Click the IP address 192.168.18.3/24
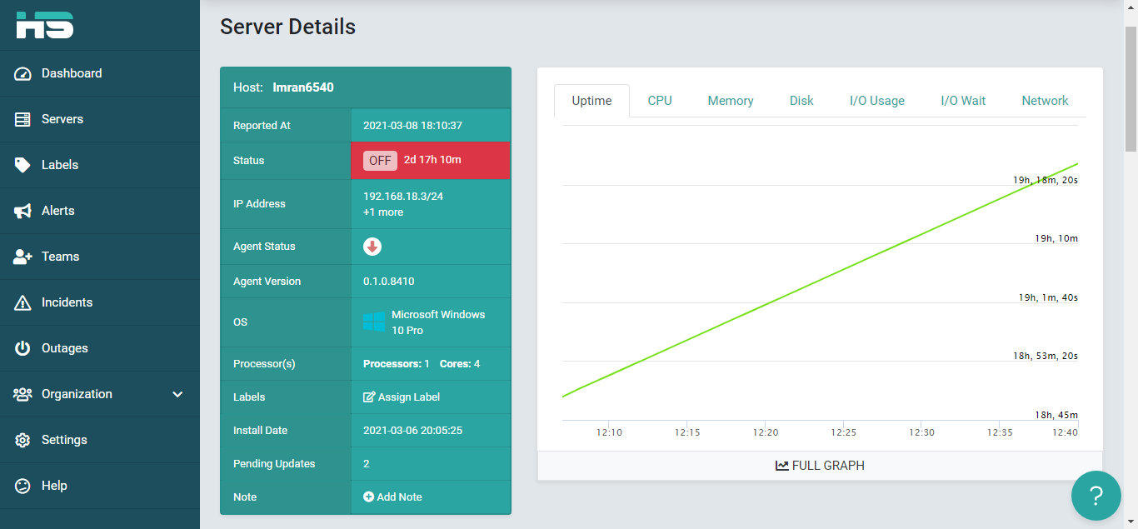This screenshot has height=529, width=1138. (403, 197)
